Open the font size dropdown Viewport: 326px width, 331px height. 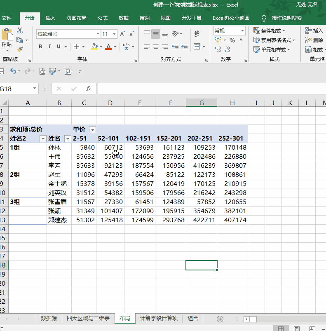[x=114, y=34]
